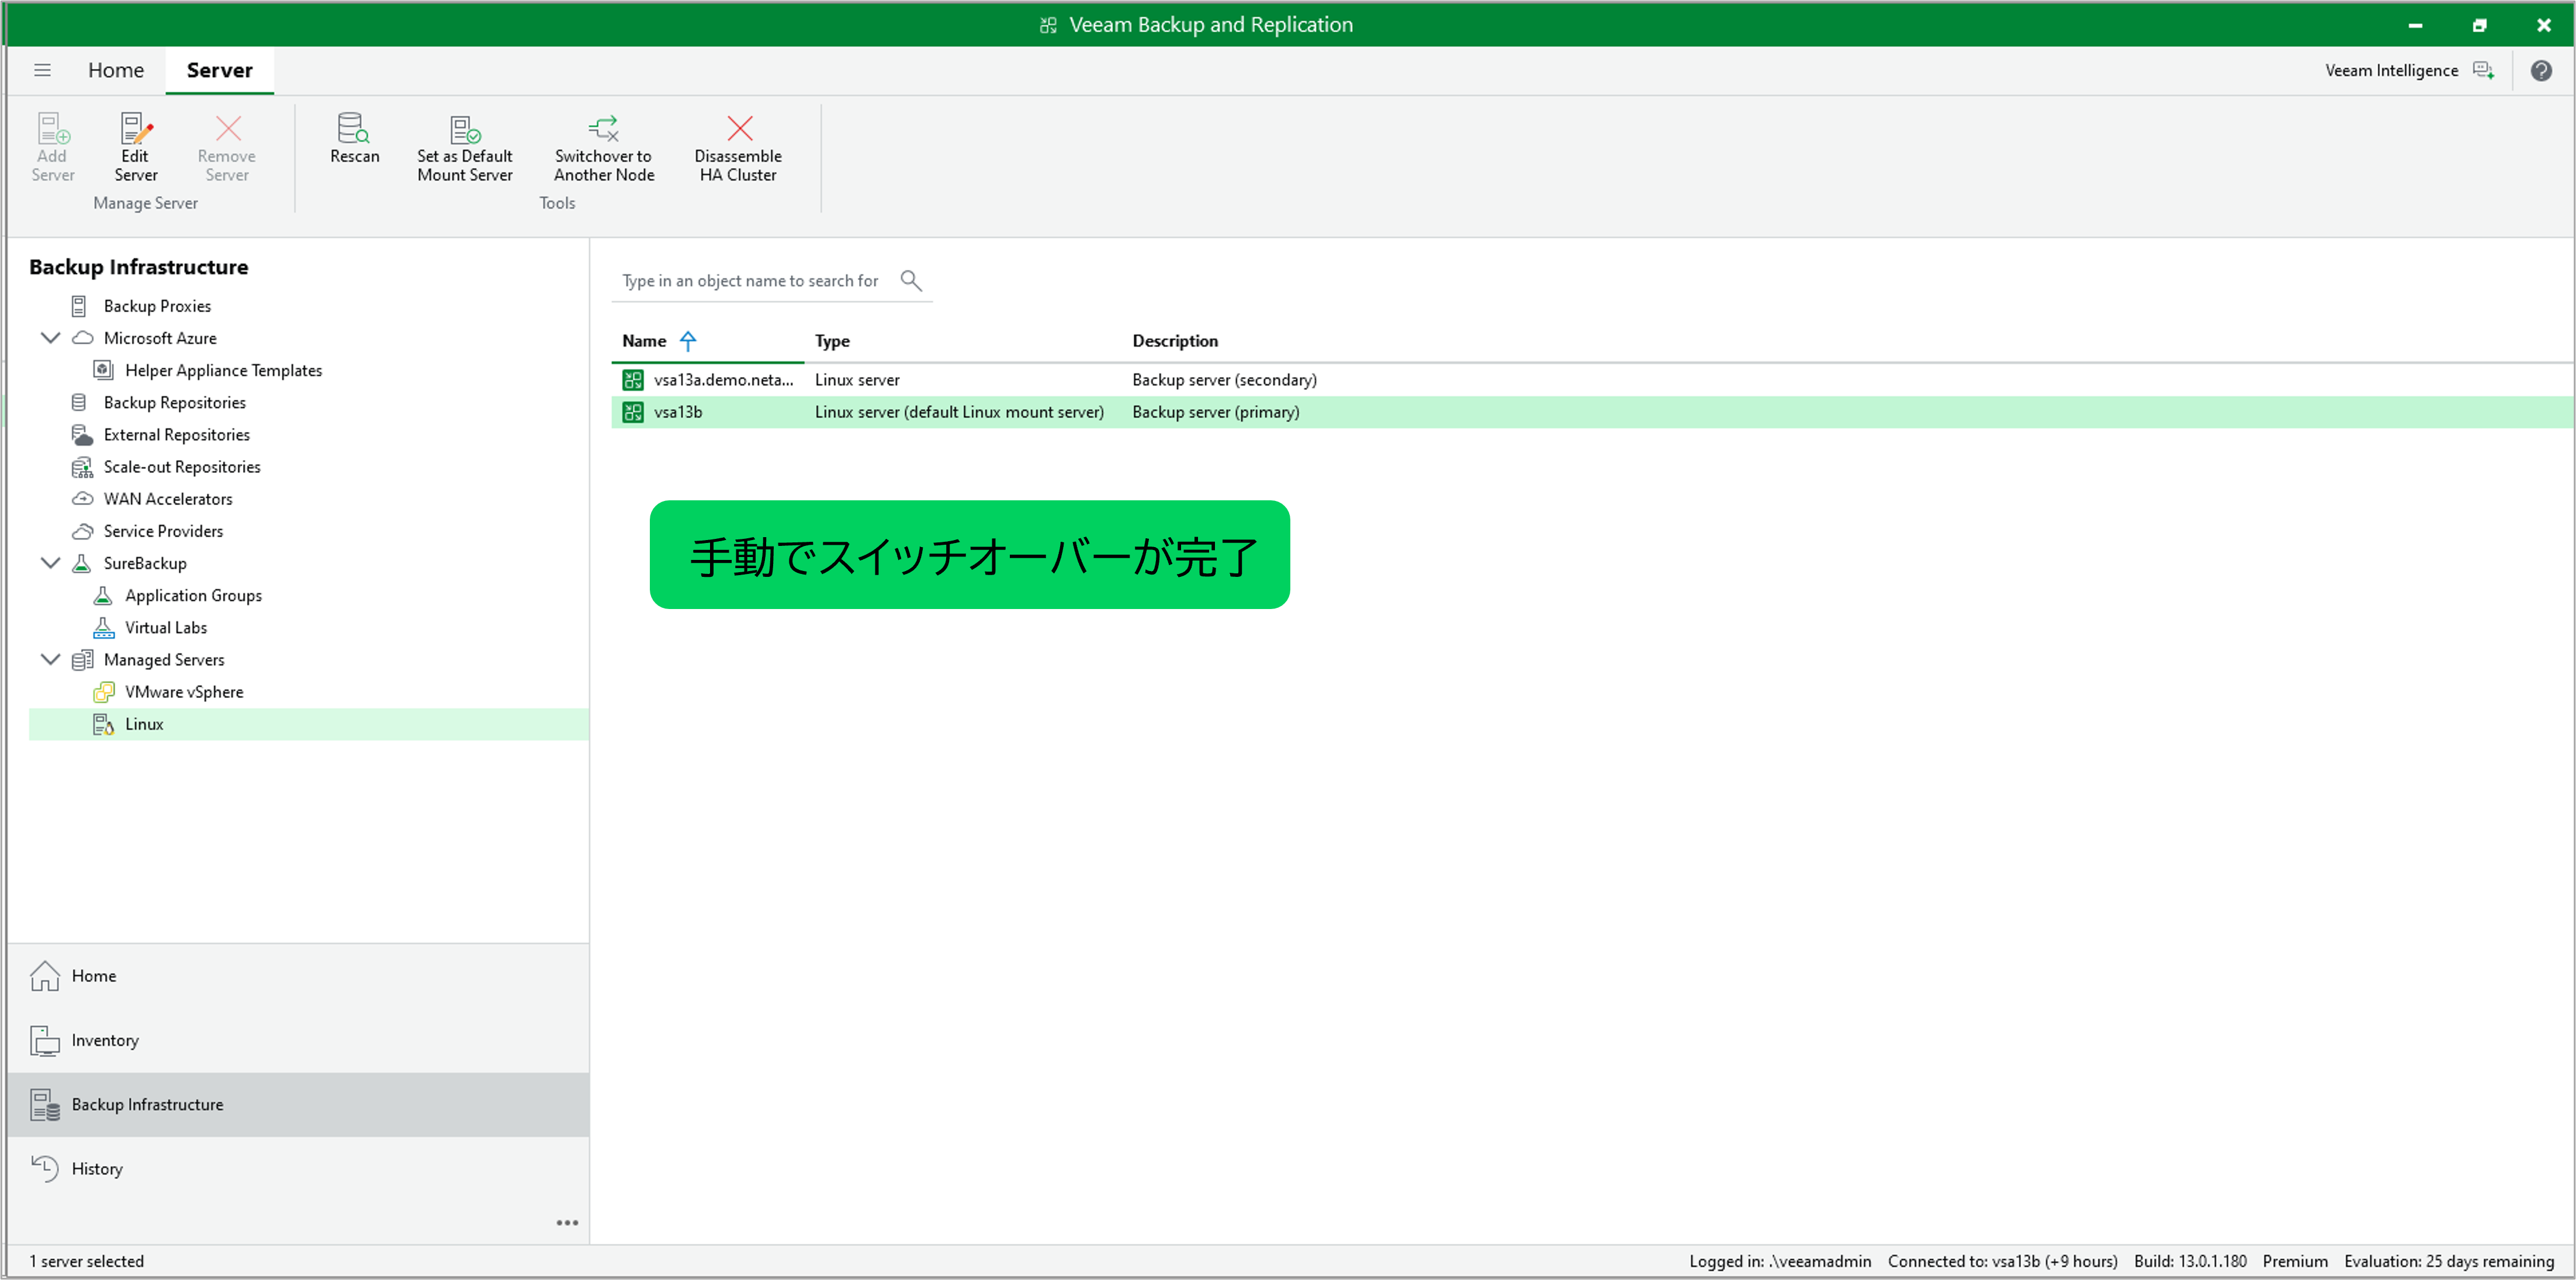2576x1280 pixels.
Task: Open the Inventory navigation view
Action: [x=104, y=1040]
